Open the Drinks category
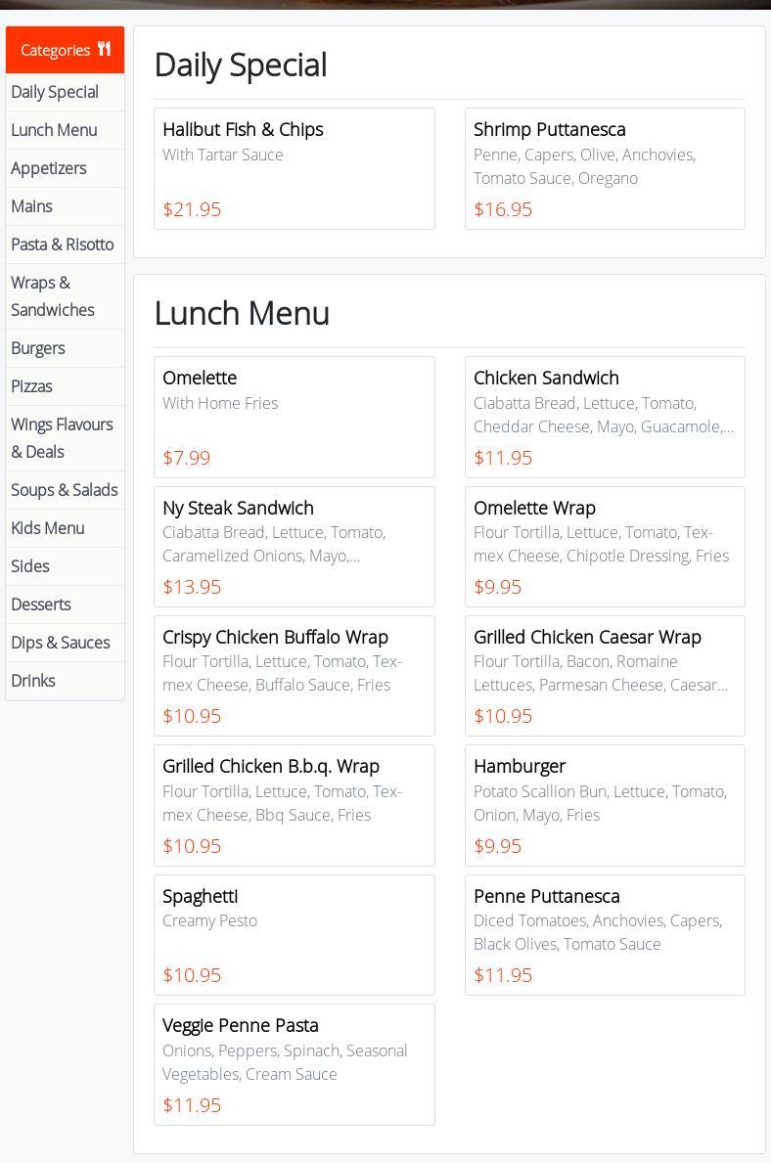Screen dimensions: 771x1163 [x=65, y=680]
